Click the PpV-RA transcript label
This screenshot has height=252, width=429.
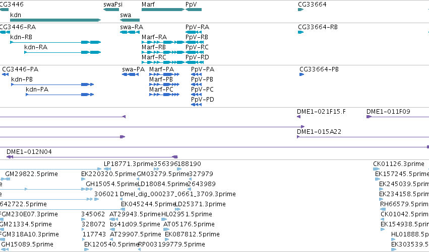[197, 27]
